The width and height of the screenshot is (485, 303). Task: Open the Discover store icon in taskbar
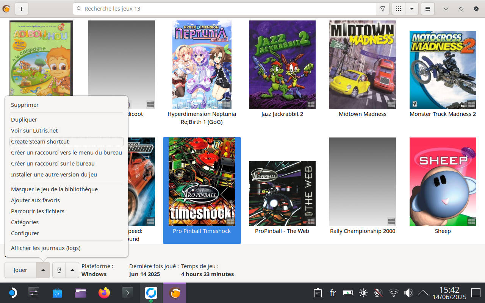[57, 293]
